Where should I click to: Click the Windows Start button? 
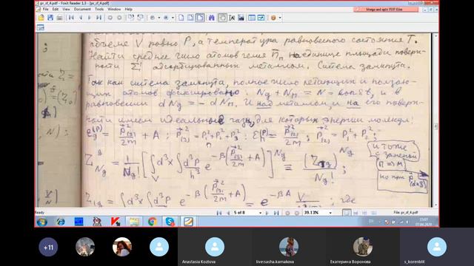42,222
